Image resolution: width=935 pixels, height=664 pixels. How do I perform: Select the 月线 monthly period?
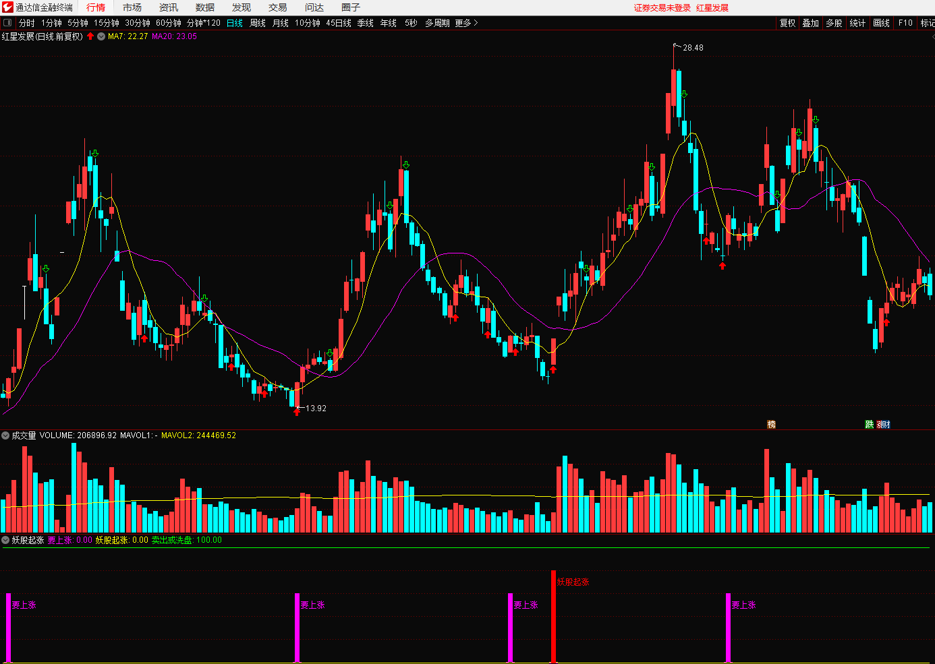[281, 23]
